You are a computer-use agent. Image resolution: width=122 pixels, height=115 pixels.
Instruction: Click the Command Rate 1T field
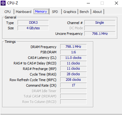(74, 85)
